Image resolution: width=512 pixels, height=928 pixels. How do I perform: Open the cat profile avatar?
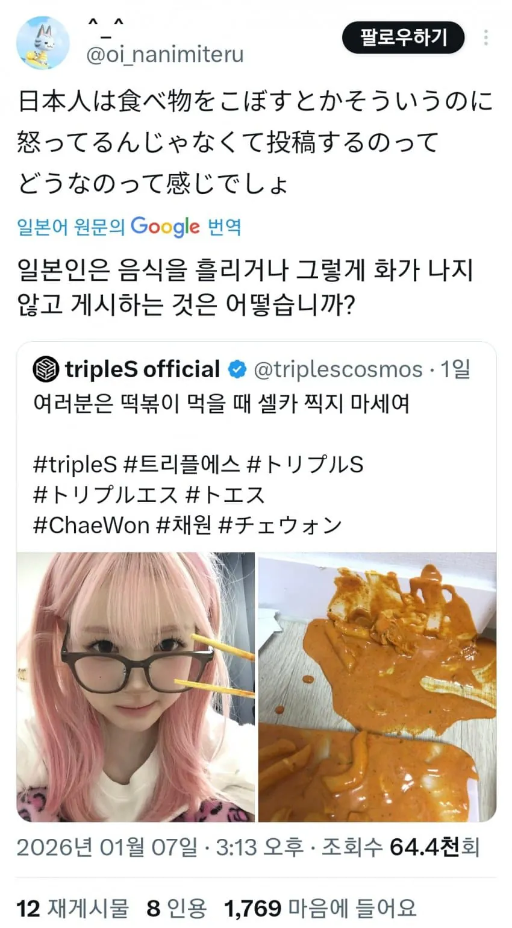pyautogui.click(x=42, y=43)
